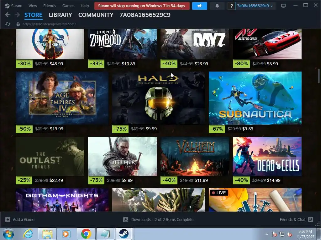Viewport: 321px width, 240px height.
Task: Open Valheim game tile
Action: click(x=195, y=156)
